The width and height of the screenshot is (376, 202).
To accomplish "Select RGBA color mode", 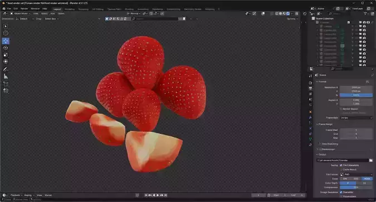I will [x=367, y=179].
